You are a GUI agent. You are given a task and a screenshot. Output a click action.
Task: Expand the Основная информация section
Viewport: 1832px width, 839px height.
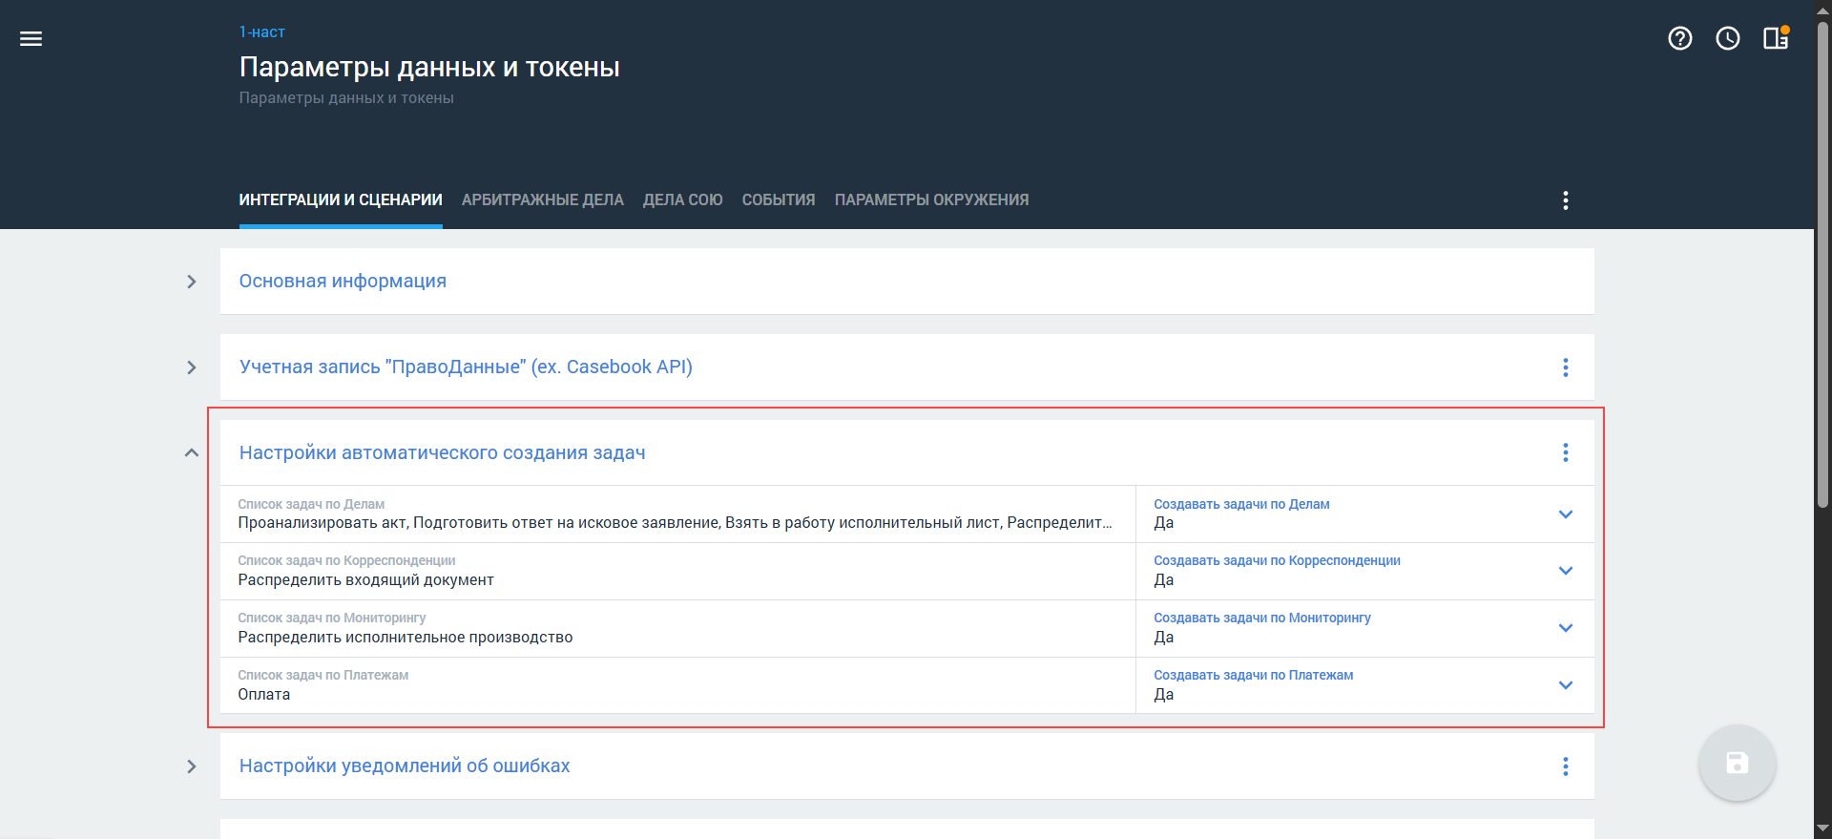[192, 282]
